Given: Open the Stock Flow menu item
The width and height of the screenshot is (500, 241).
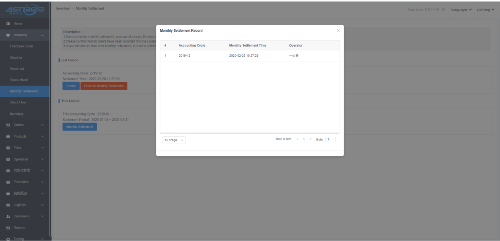Looking at the screenshot, I should coord(18,103).
